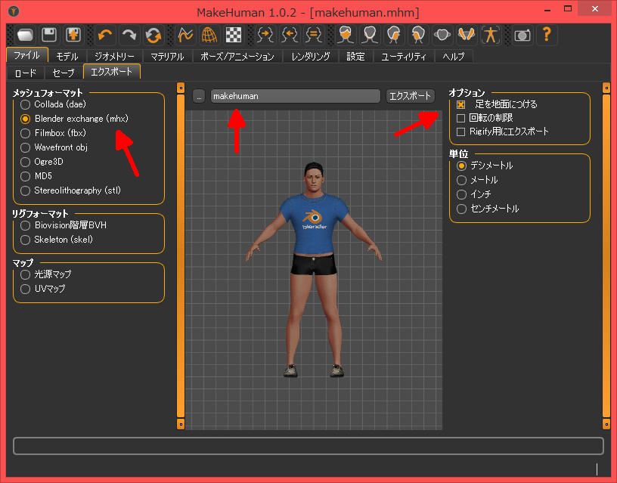The height and width of the screenshot is (483, 617).
Task: Toggle the symmetry equals face icon
Action: point(313,35)
